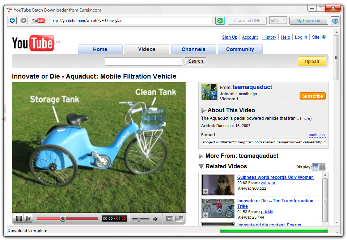
Task: Open the Help link
Action: (285, 37)
